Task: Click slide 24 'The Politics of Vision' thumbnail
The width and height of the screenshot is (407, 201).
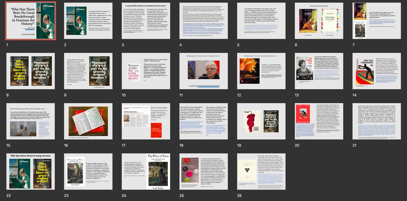Action: click(146, 171)
